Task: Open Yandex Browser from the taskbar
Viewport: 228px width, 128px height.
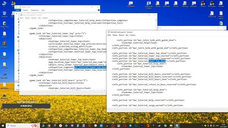Action: (x=61, y=126)
